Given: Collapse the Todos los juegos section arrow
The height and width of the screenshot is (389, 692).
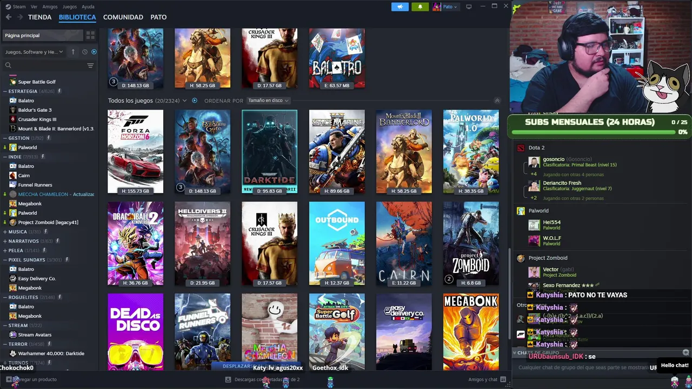Looking at the screenshot, I should 497,100.
